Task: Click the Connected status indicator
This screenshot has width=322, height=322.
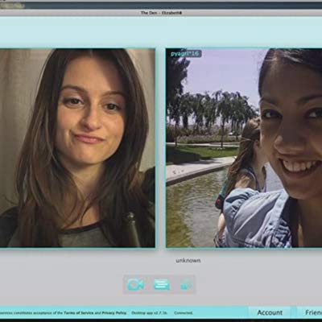Action: [184, 313]
